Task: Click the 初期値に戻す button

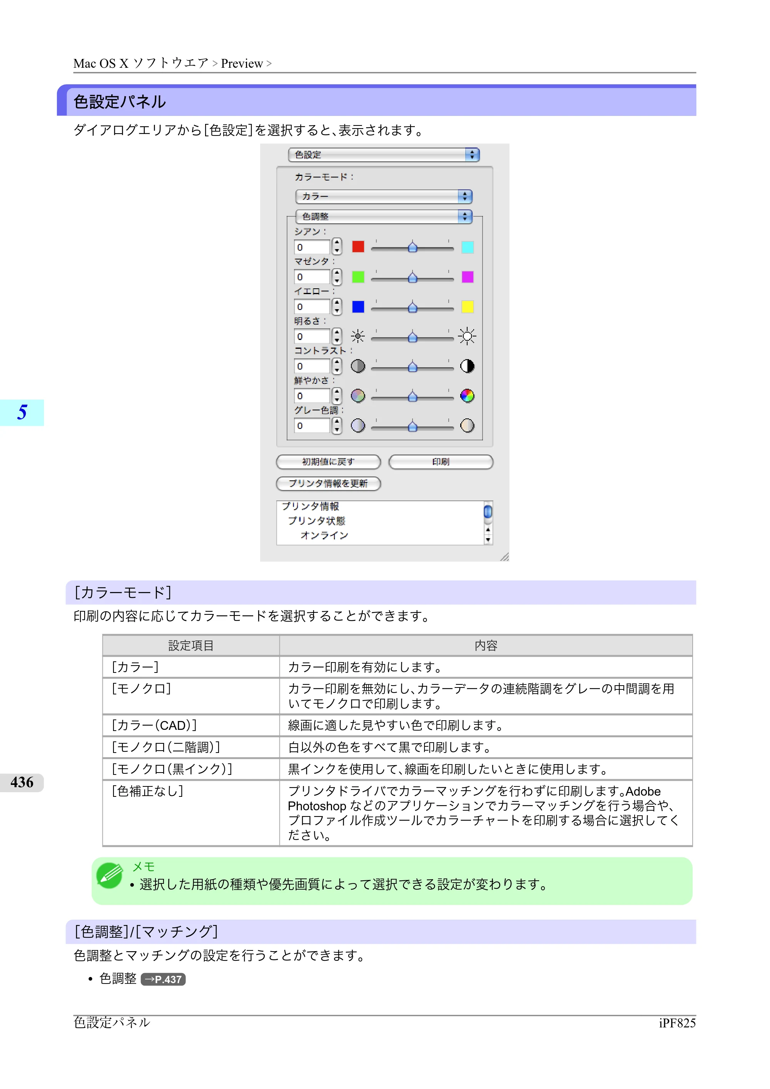Action: [x=328, y=462]
